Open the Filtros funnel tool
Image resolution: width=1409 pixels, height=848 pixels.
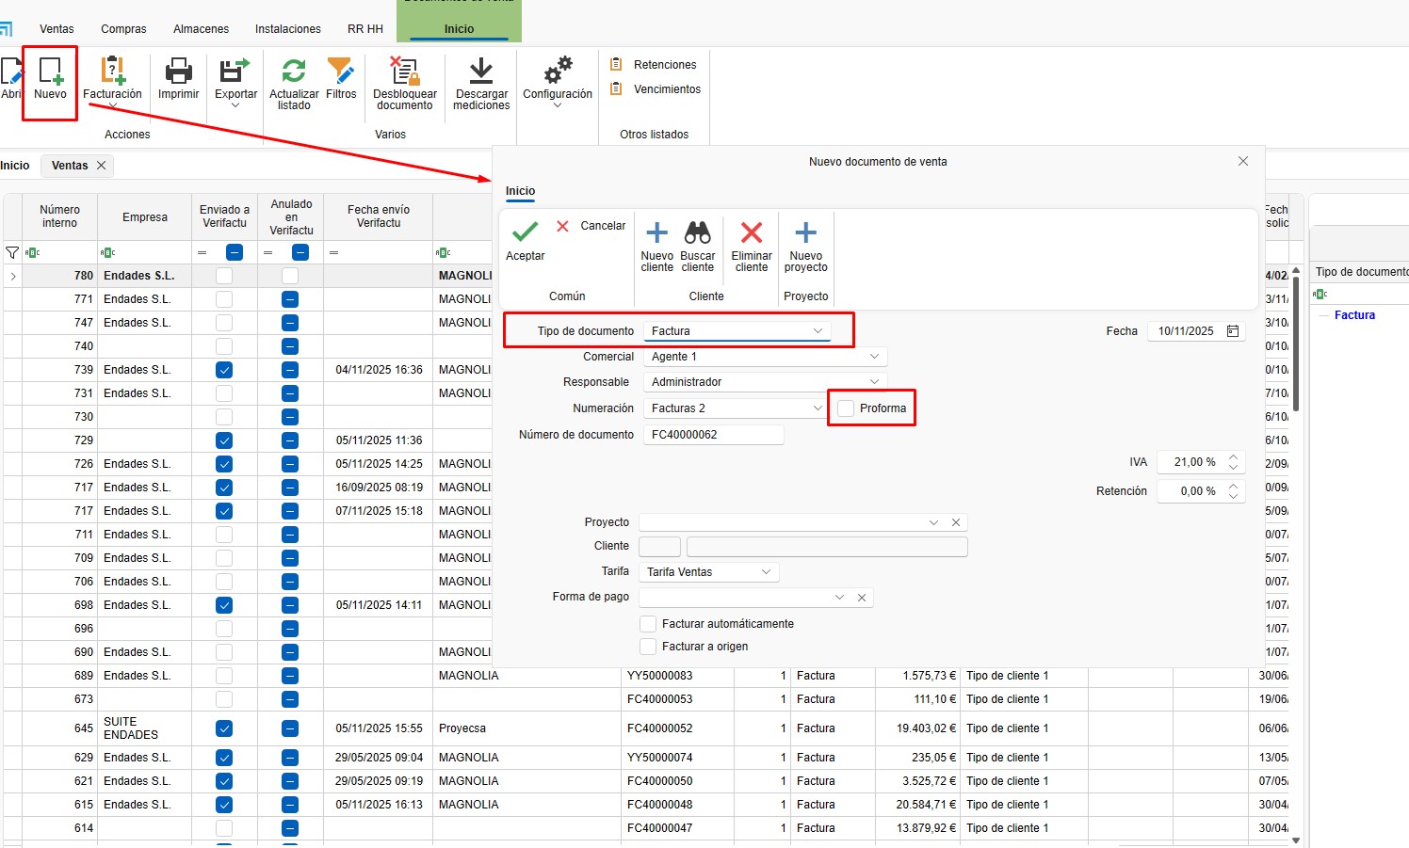(341, 72)
